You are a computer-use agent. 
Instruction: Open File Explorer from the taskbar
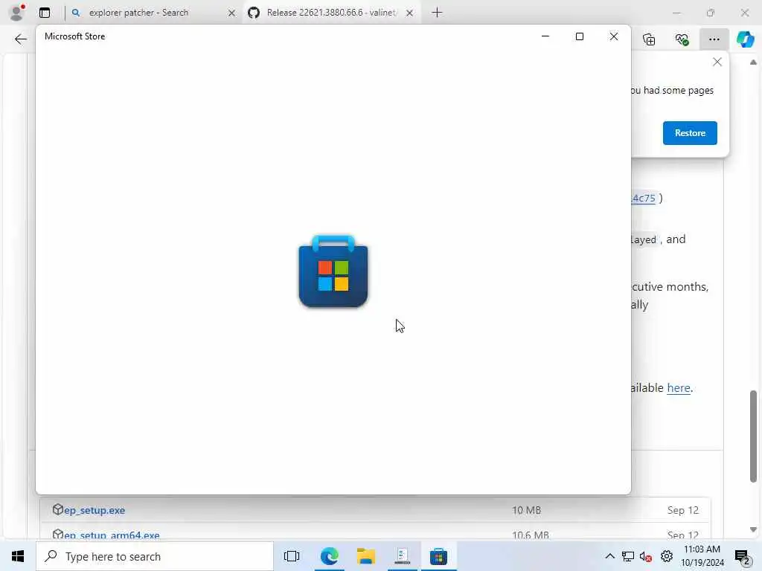pos(365,556)
